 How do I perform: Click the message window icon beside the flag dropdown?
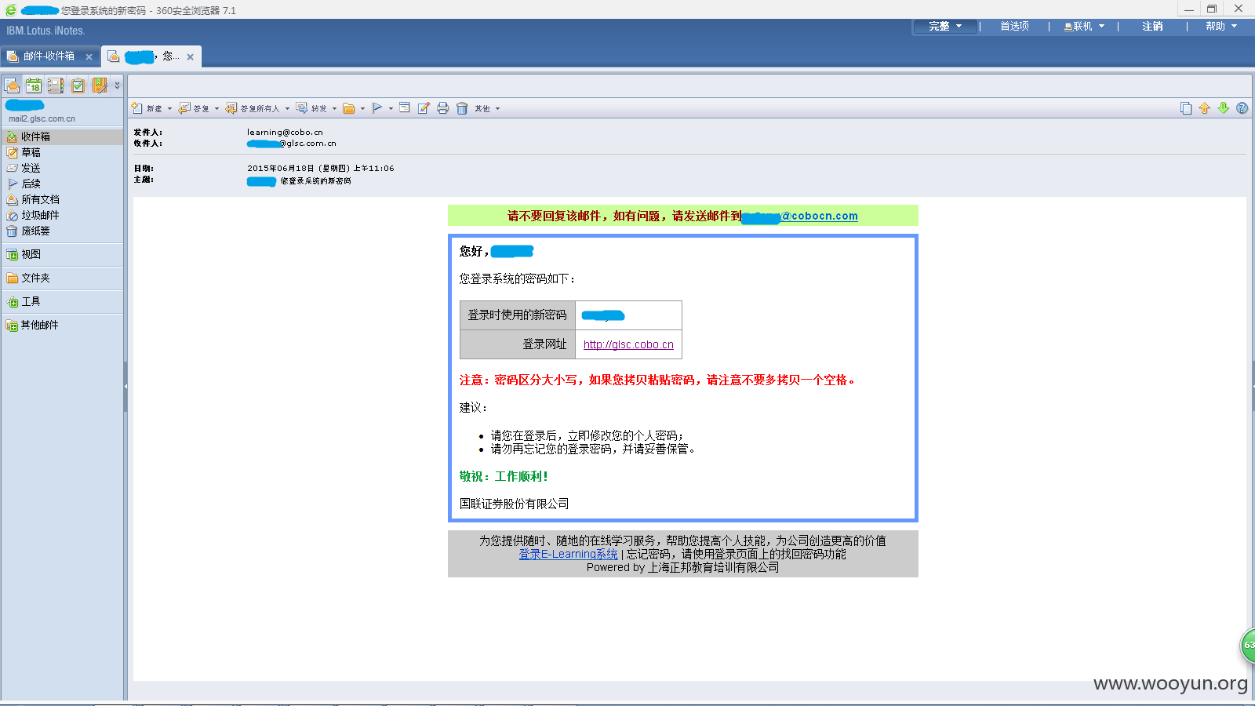coord(405,108)
